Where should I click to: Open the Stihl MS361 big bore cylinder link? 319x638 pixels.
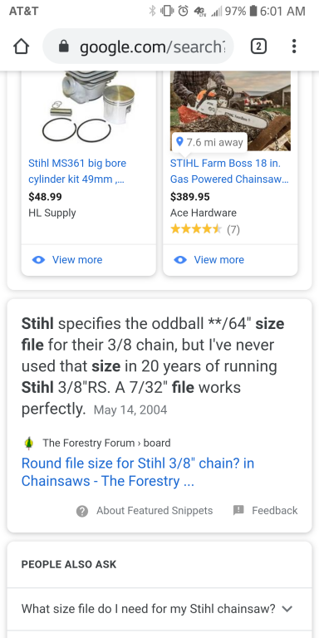point(77,171)
